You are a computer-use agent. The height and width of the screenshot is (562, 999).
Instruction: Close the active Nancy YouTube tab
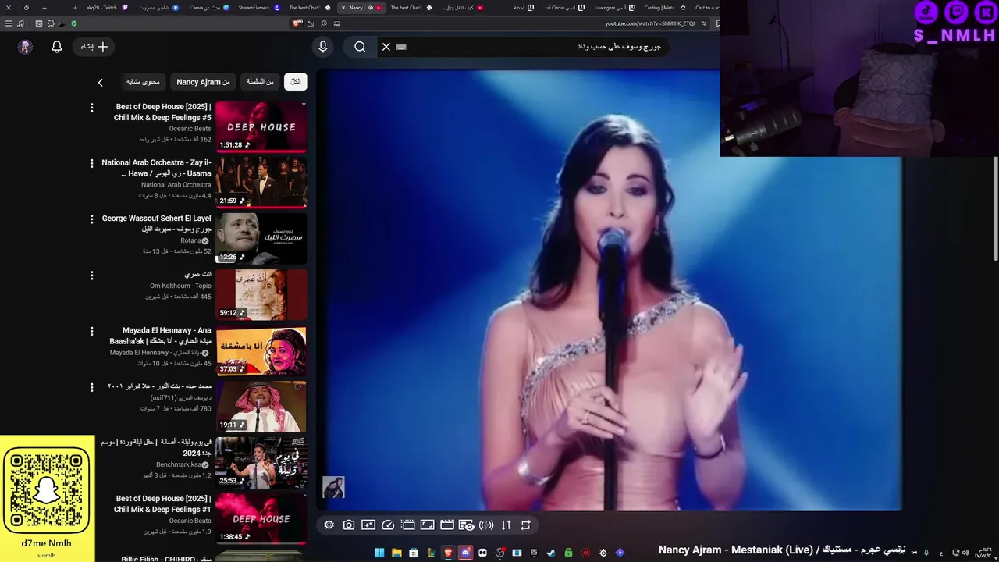tap(343, 8)
